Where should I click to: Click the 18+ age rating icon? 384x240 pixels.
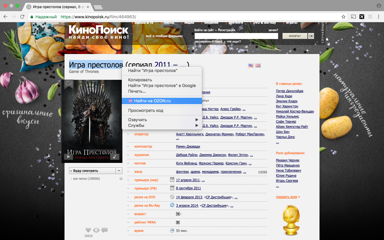(x=178, y=214)
